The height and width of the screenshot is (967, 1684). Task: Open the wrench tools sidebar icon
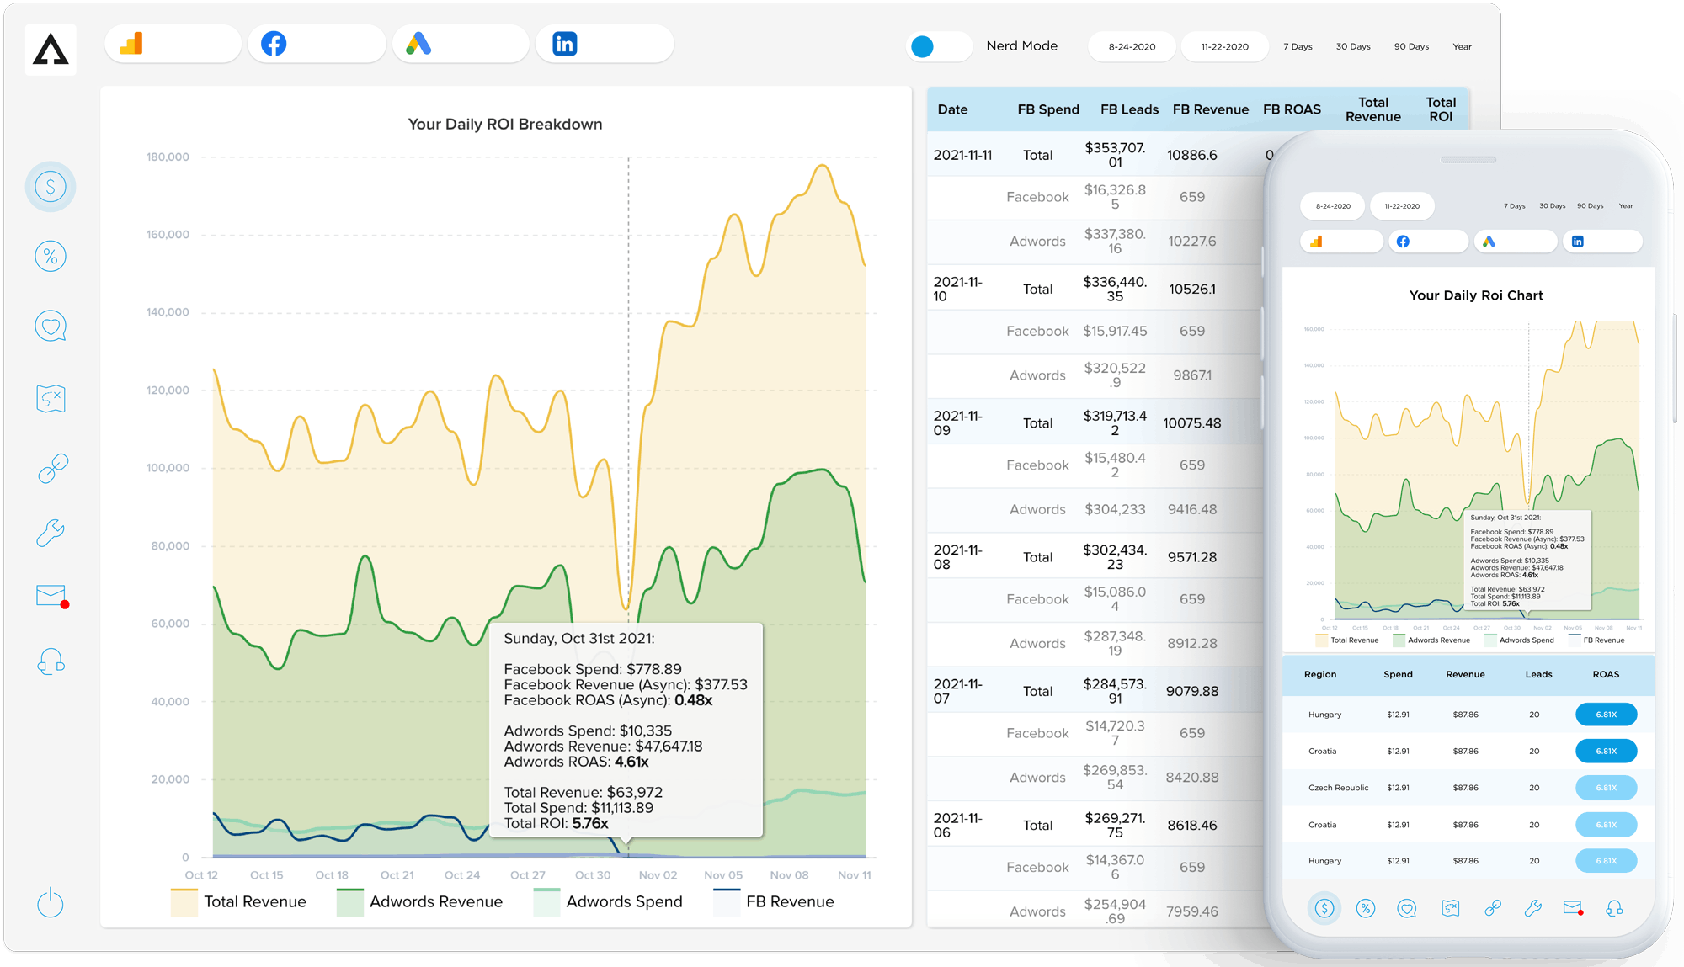pos(51,533)
